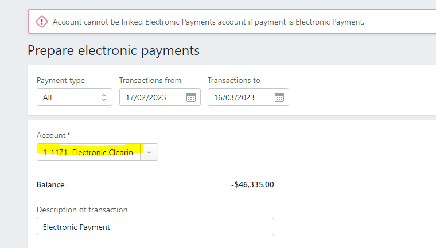
Task: Click the Prepare electronic payments heading
Action: click(x=114, y=50)
